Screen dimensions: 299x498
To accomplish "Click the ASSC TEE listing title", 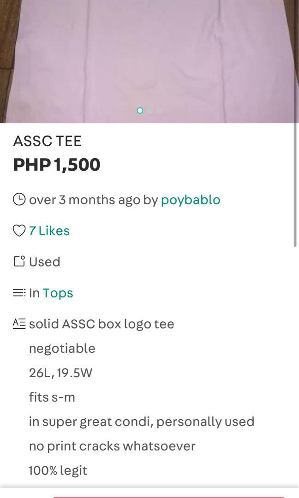I will pos(48,141).
